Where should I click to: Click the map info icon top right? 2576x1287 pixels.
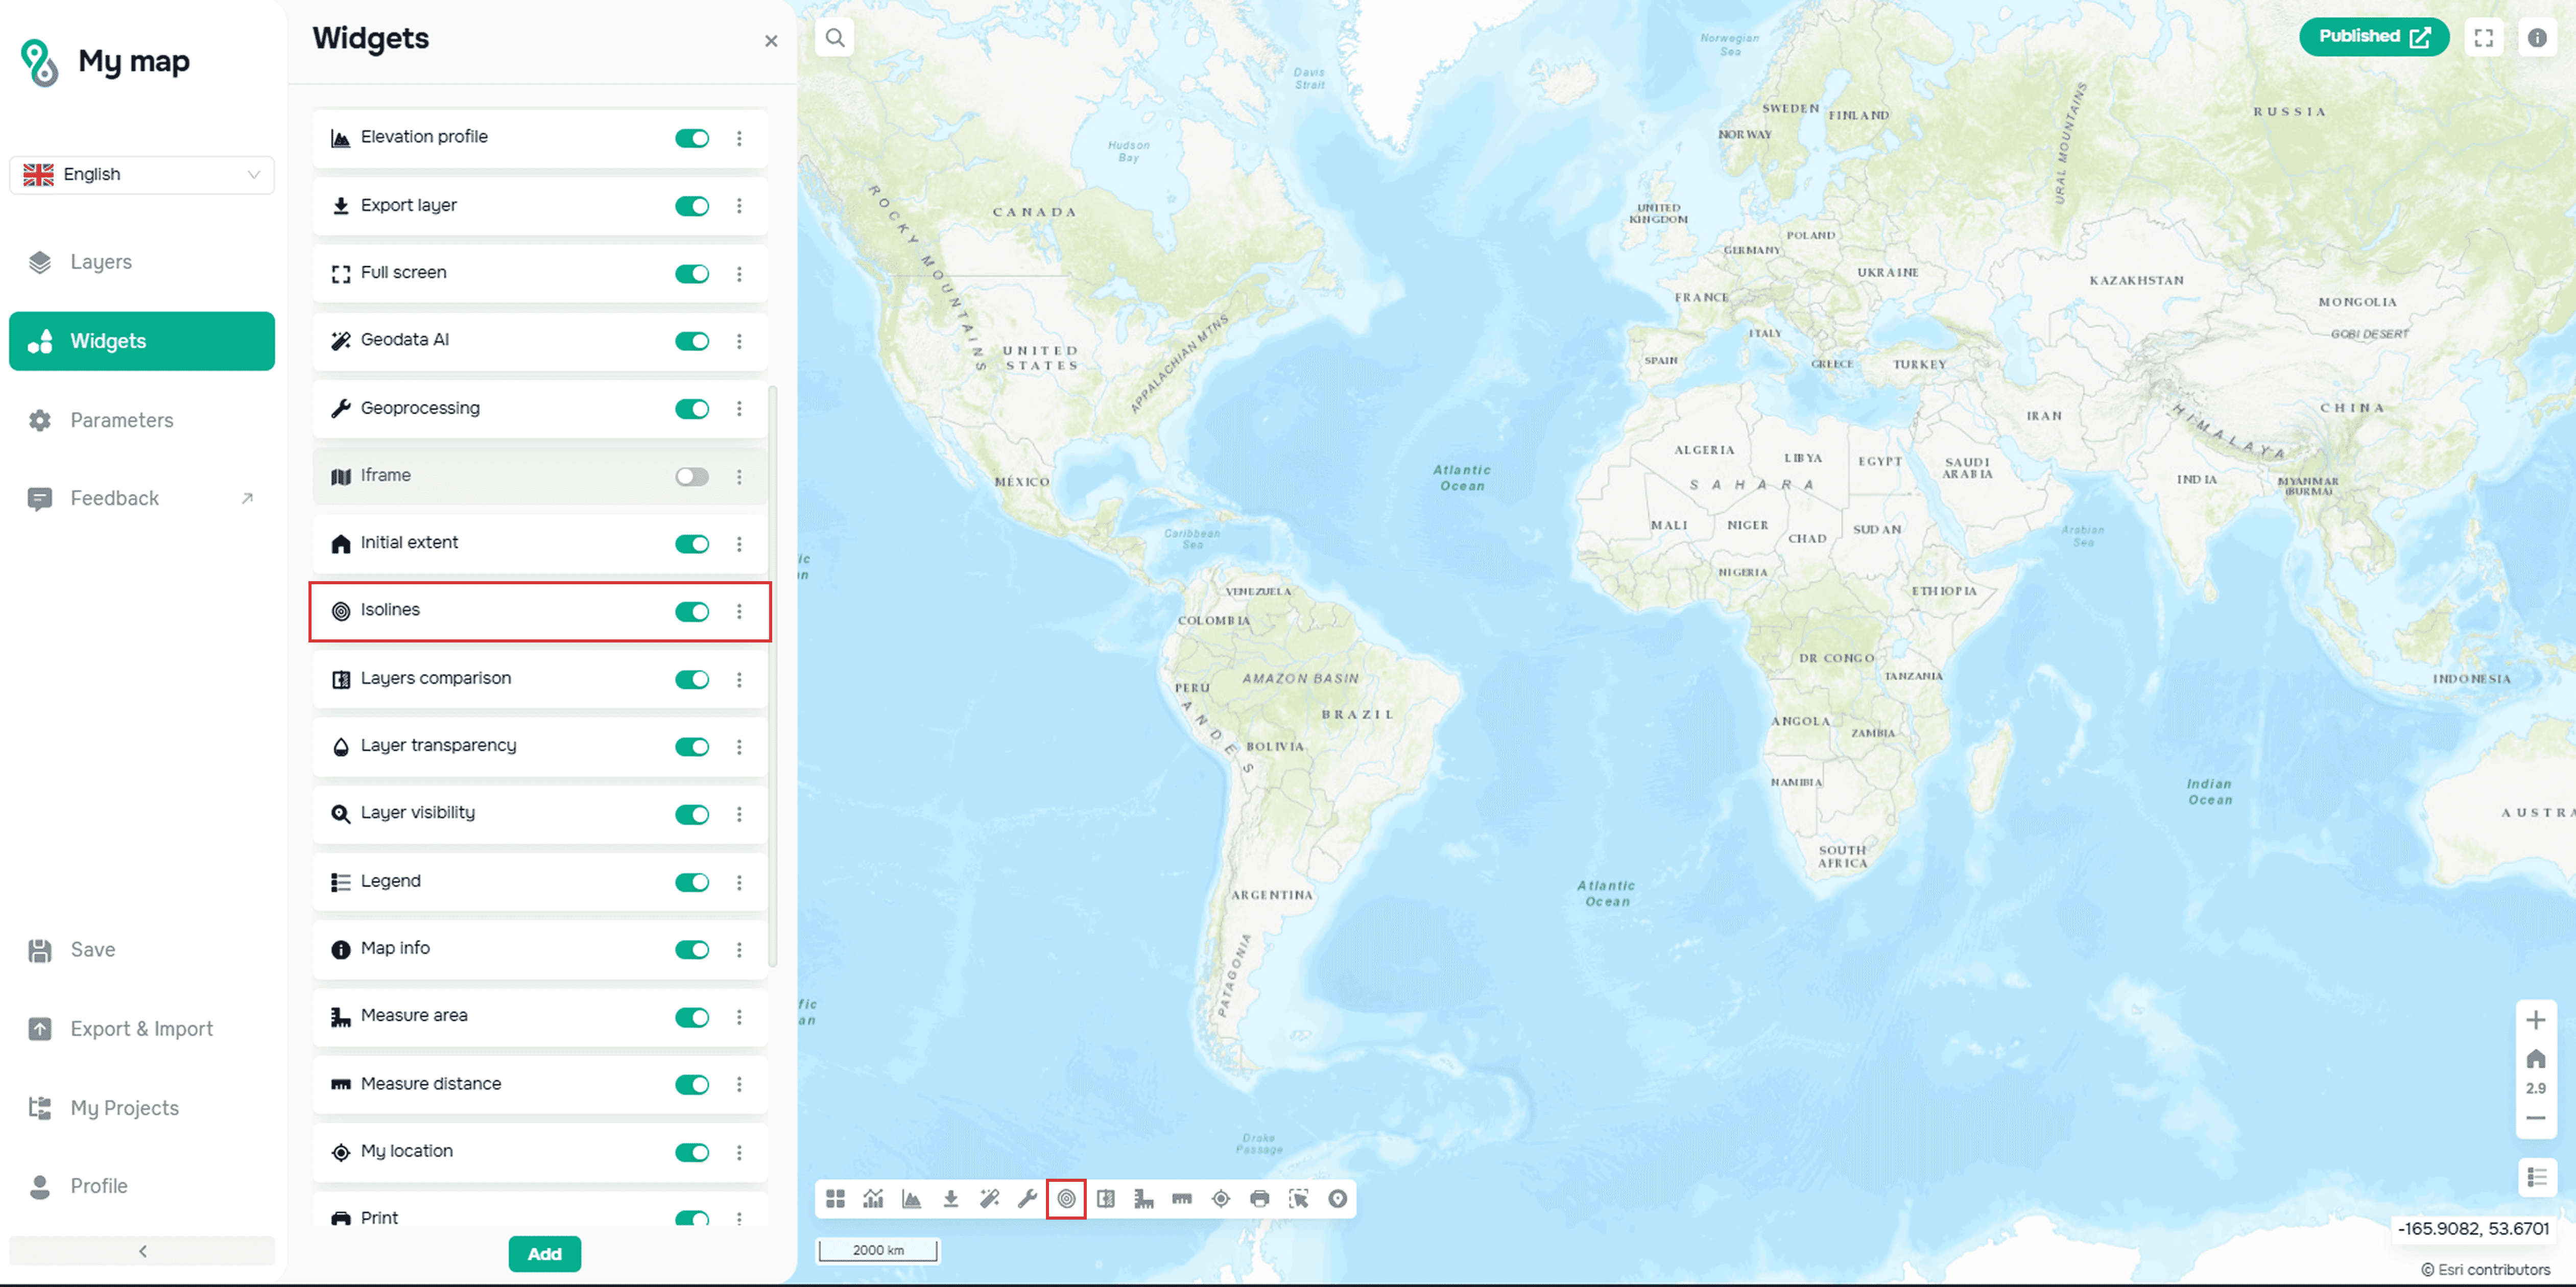pos(2536,38)
